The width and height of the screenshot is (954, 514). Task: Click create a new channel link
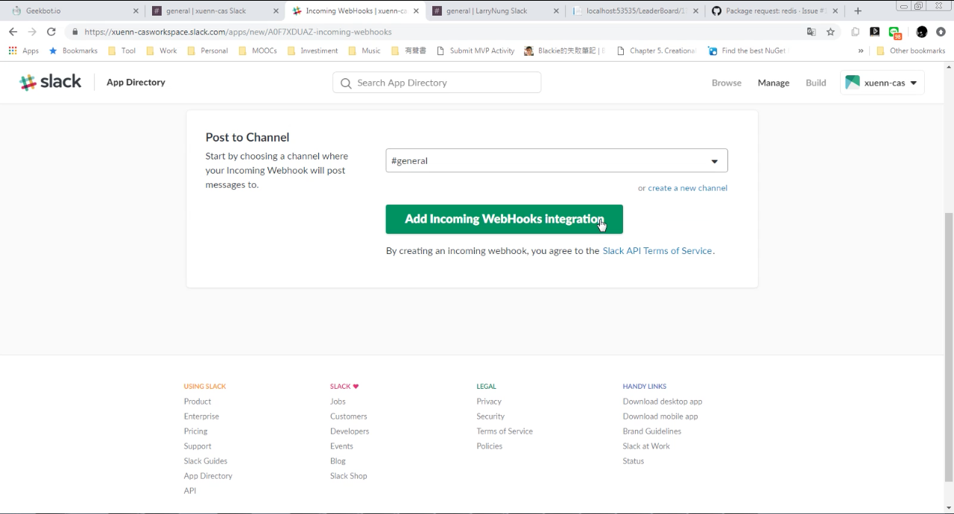pos(688,188)
